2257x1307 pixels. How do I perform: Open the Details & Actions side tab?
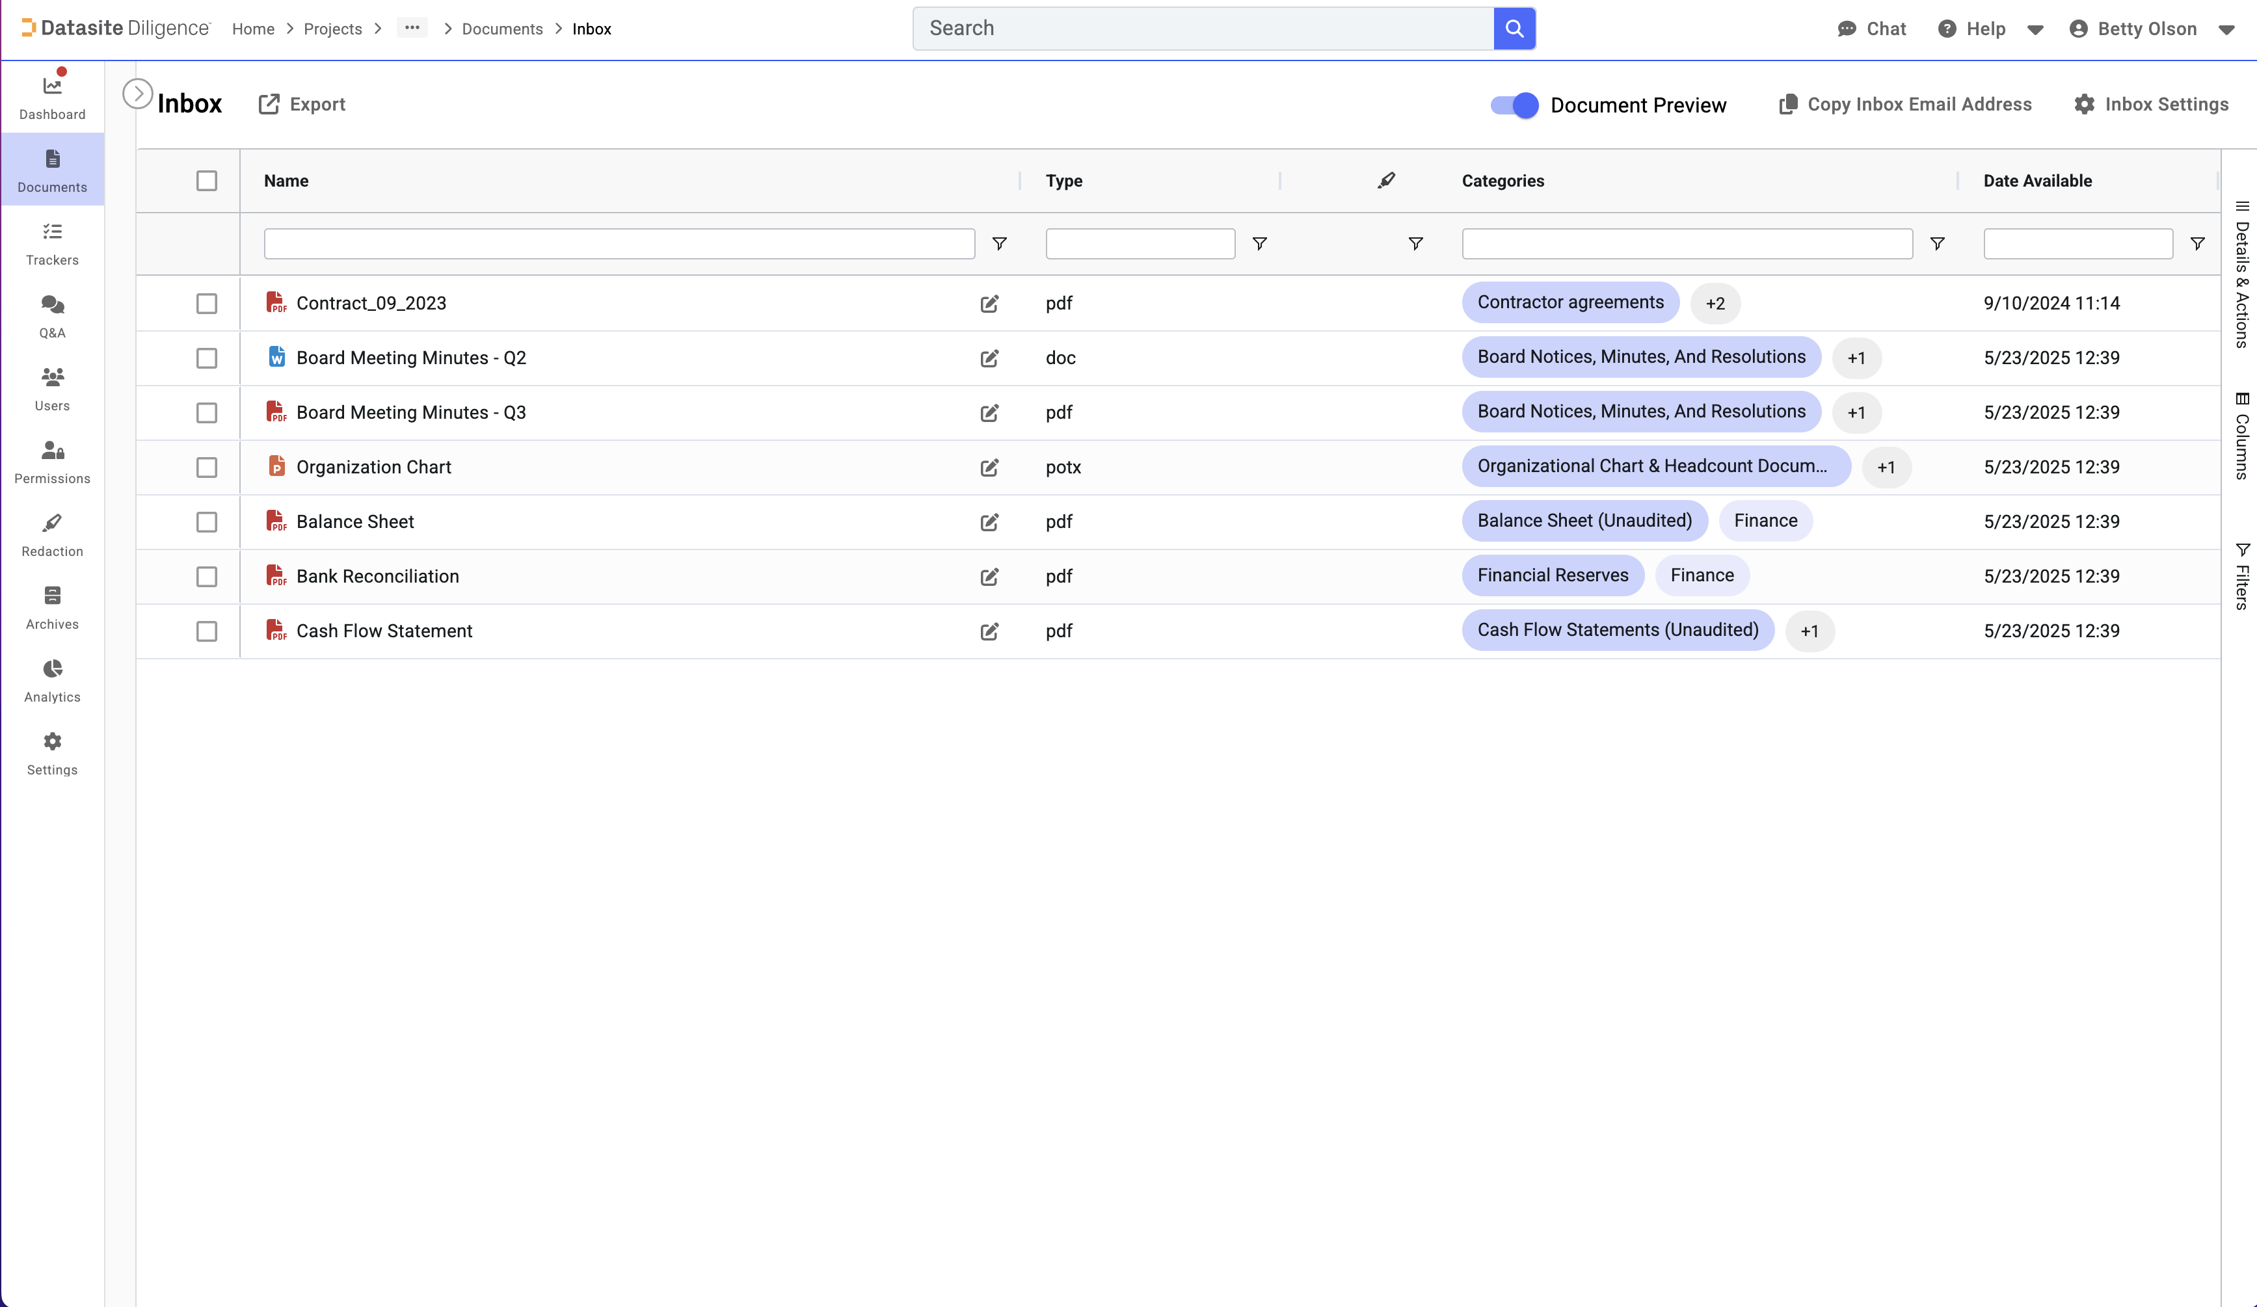[x=2242, y=274]
